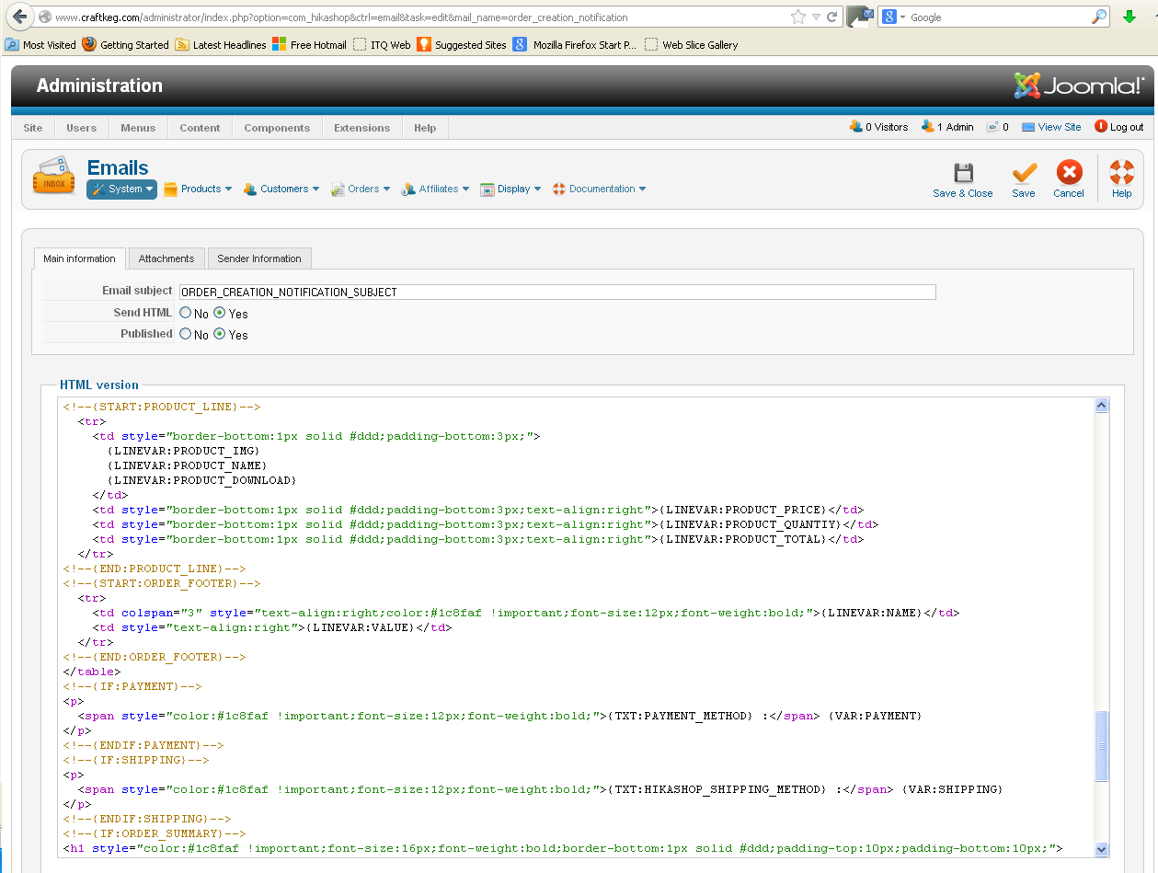The image size is (1158, 873).
Task: Click the Save checkmark icon
Action: pyautogui.click(x=1024, y=173)
